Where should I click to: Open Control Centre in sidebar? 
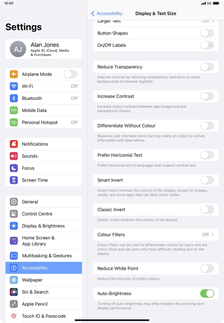coord(44,214)
